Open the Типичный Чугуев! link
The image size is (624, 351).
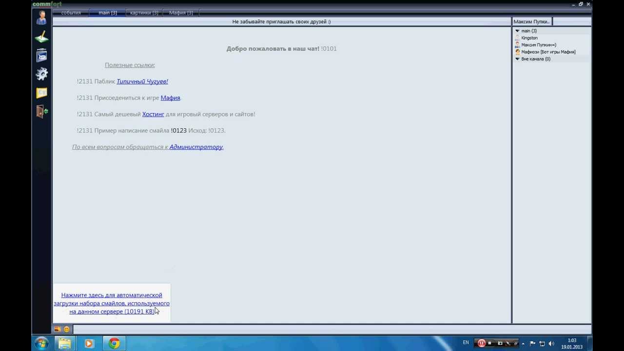[142, 81]
